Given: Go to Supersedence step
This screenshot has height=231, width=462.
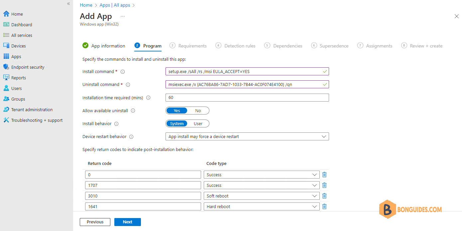Looking at the screenshot, I should pyautogui.click(x=330, y=46).
